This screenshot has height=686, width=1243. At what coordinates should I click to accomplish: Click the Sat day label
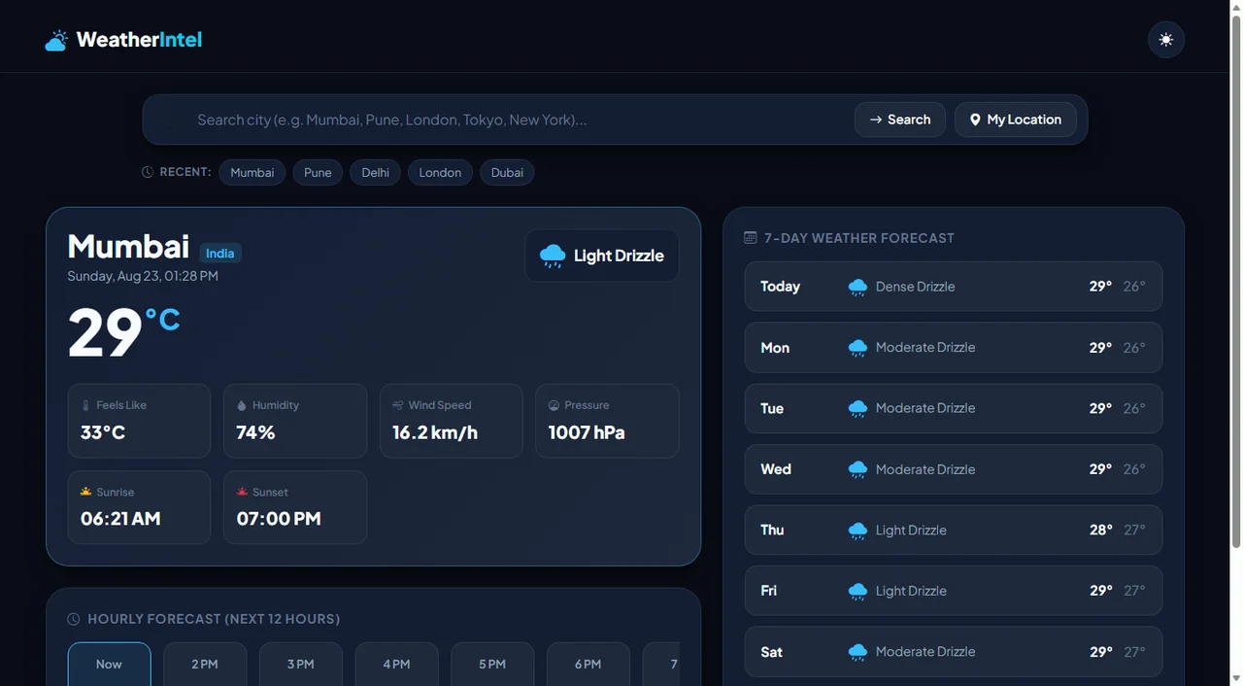[771, 652]
